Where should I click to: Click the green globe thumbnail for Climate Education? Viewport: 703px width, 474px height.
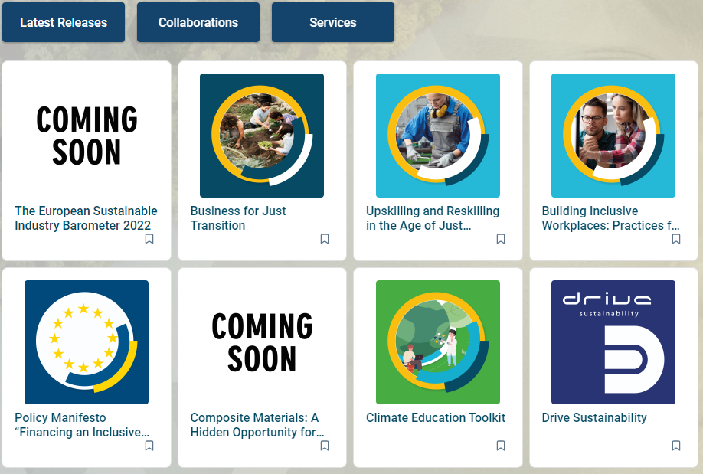438,342
